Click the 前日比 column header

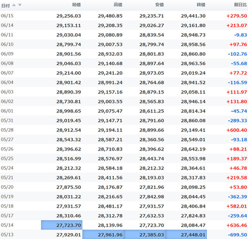coord(241,4)
